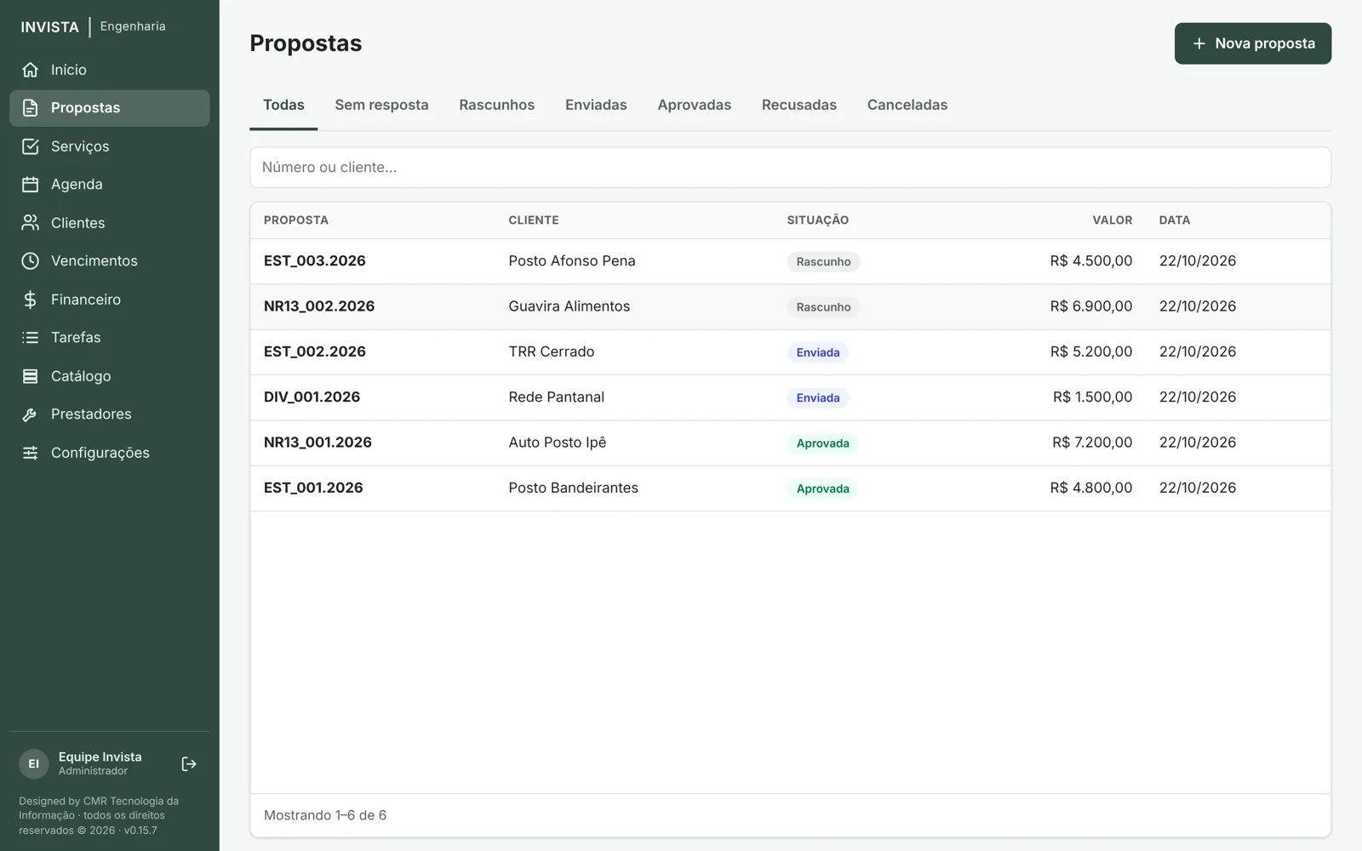Viewport: 1362px width, 851px height.
Task: Select the Canceladas tab
Action: (907, 106)
